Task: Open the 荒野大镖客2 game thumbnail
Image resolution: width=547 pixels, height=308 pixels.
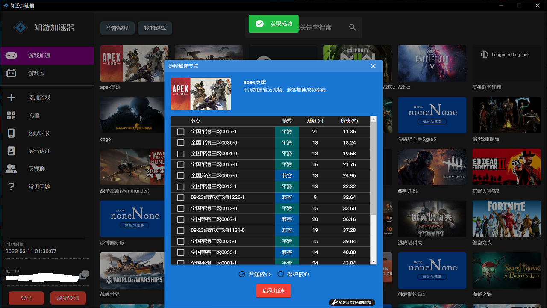Action: click(506, 167)
